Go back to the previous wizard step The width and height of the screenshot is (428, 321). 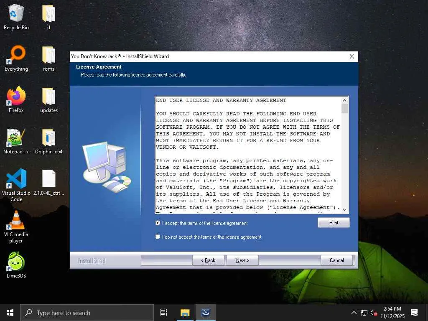pyautogui.click(x=208, y=260)
